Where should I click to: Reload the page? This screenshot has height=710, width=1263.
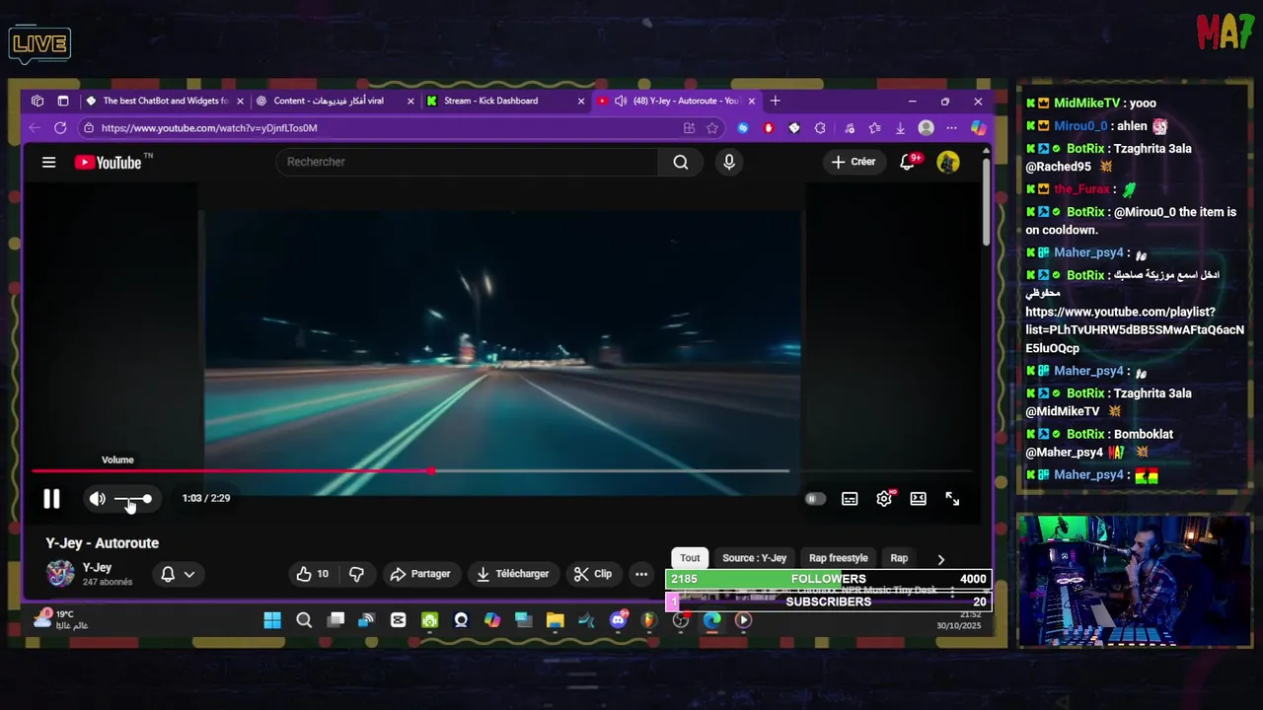[x=60, y=128]
